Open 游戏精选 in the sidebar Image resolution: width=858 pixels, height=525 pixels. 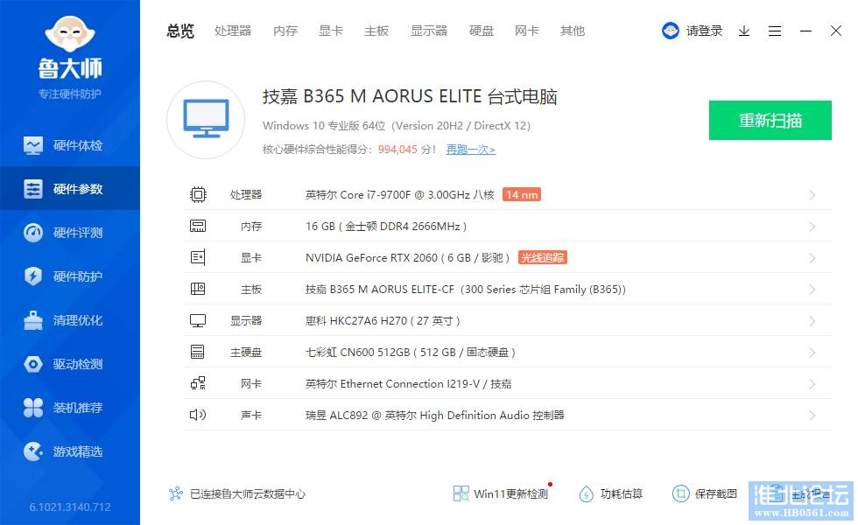tap(70, 451)
